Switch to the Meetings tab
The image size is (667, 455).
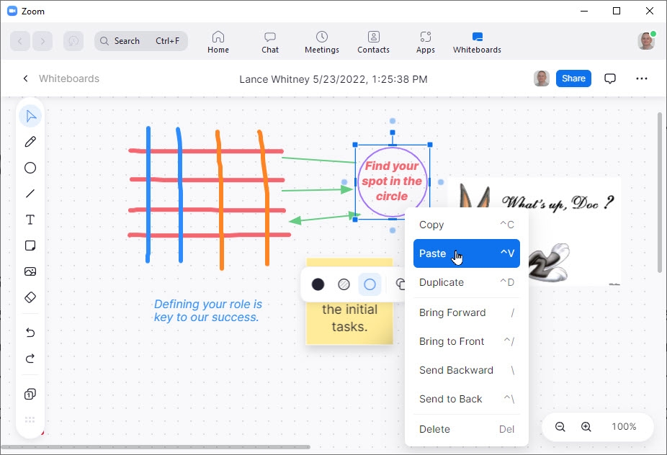click(x=321, y=41)
